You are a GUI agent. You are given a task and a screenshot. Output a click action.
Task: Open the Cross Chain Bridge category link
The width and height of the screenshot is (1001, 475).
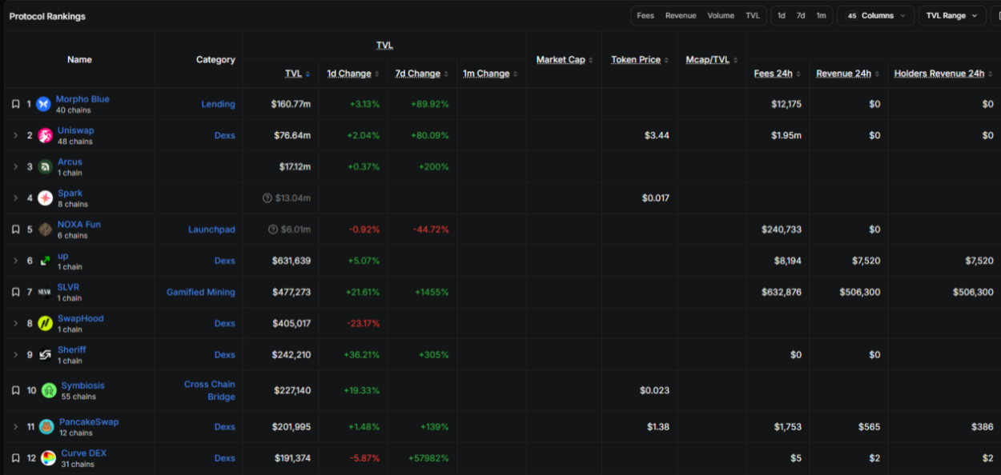point(210,390)
